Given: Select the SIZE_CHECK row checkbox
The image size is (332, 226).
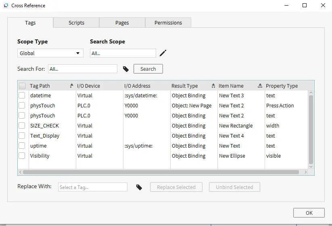Looking at the screenshot, I should point(22,126).
